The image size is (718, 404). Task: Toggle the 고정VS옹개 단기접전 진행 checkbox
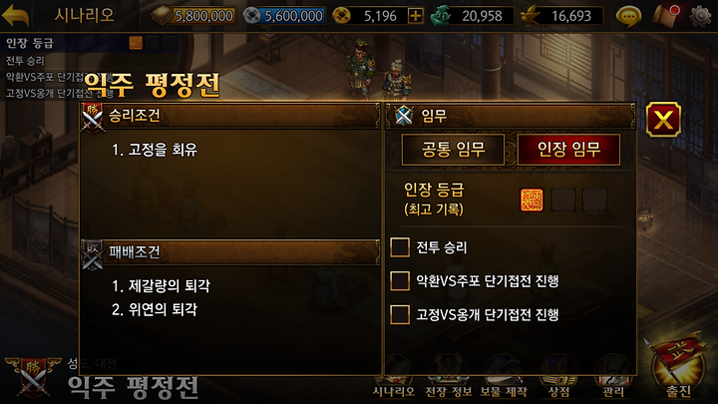tap(400, 314)
